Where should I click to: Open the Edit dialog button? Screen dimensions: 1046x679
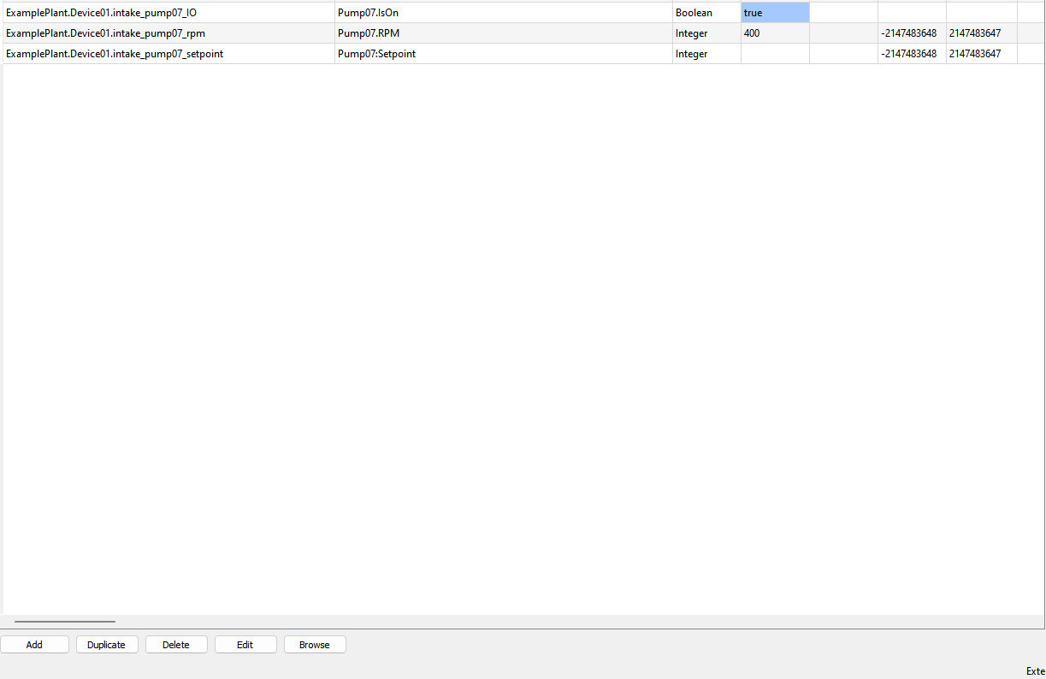pyautogui.click(x=245, y=645)
